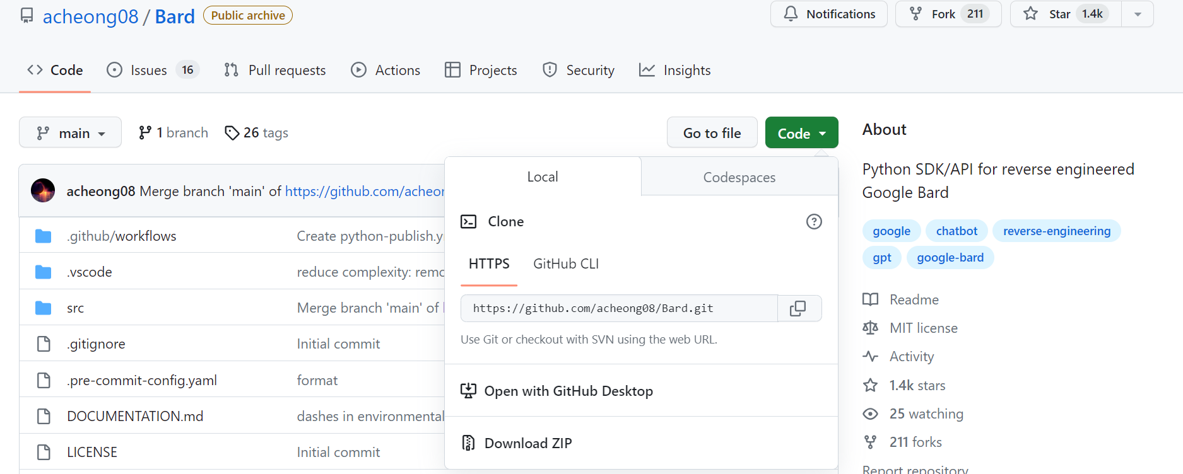The height and width of the screenshot is (474, 1183).
Task: Click the acheong08 commit author avatar
Action: point(43,190)
